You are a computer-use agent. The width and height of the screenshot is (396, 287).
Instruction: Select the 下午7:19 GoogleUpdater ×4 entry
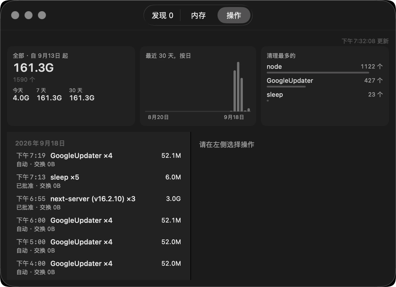(99, 160)
